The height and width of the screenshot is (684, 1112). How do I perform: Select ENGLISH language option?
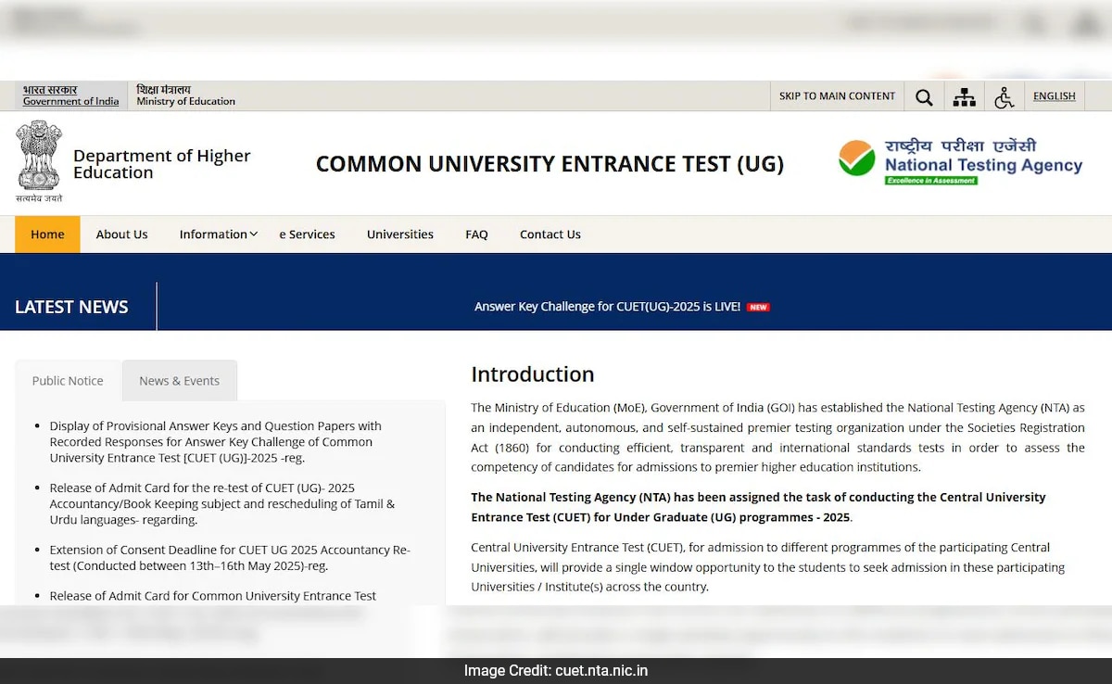click(1054, 96)
